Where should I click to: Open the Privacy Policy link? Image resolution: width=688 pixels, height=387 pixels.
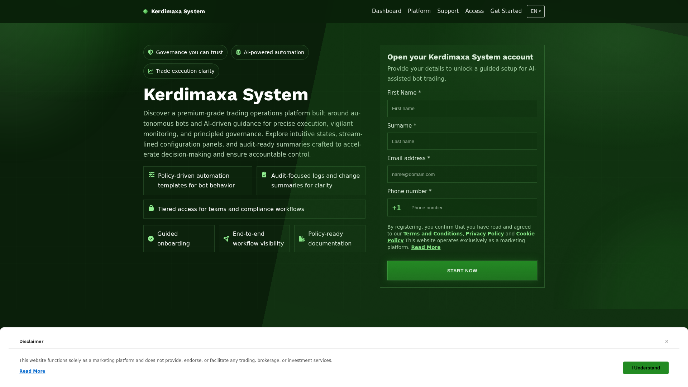click(x=485, y=234)
